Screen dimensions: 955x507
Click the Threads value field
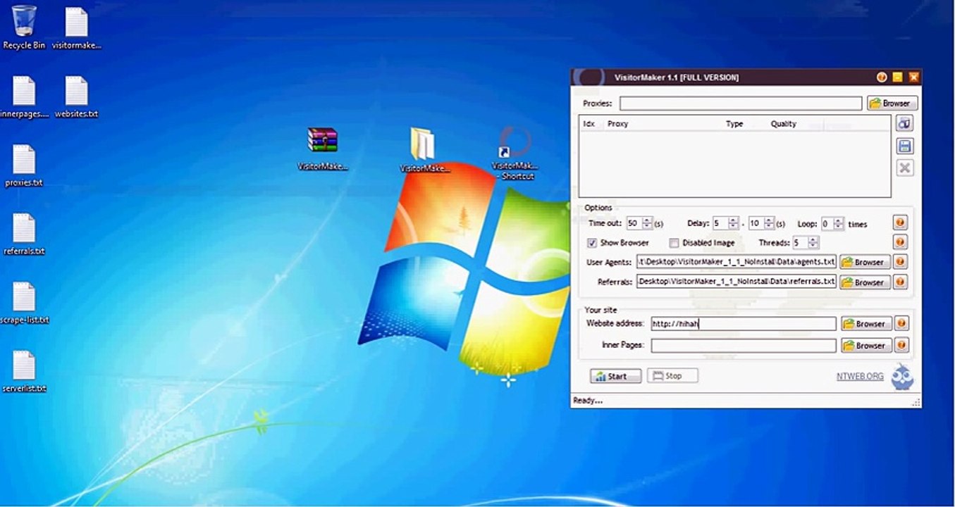tap(801, 242)
